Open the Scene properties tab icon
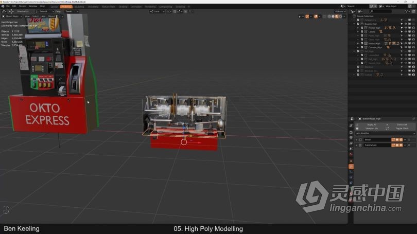This screenshot has height=234, width=417. coord(351,149)
